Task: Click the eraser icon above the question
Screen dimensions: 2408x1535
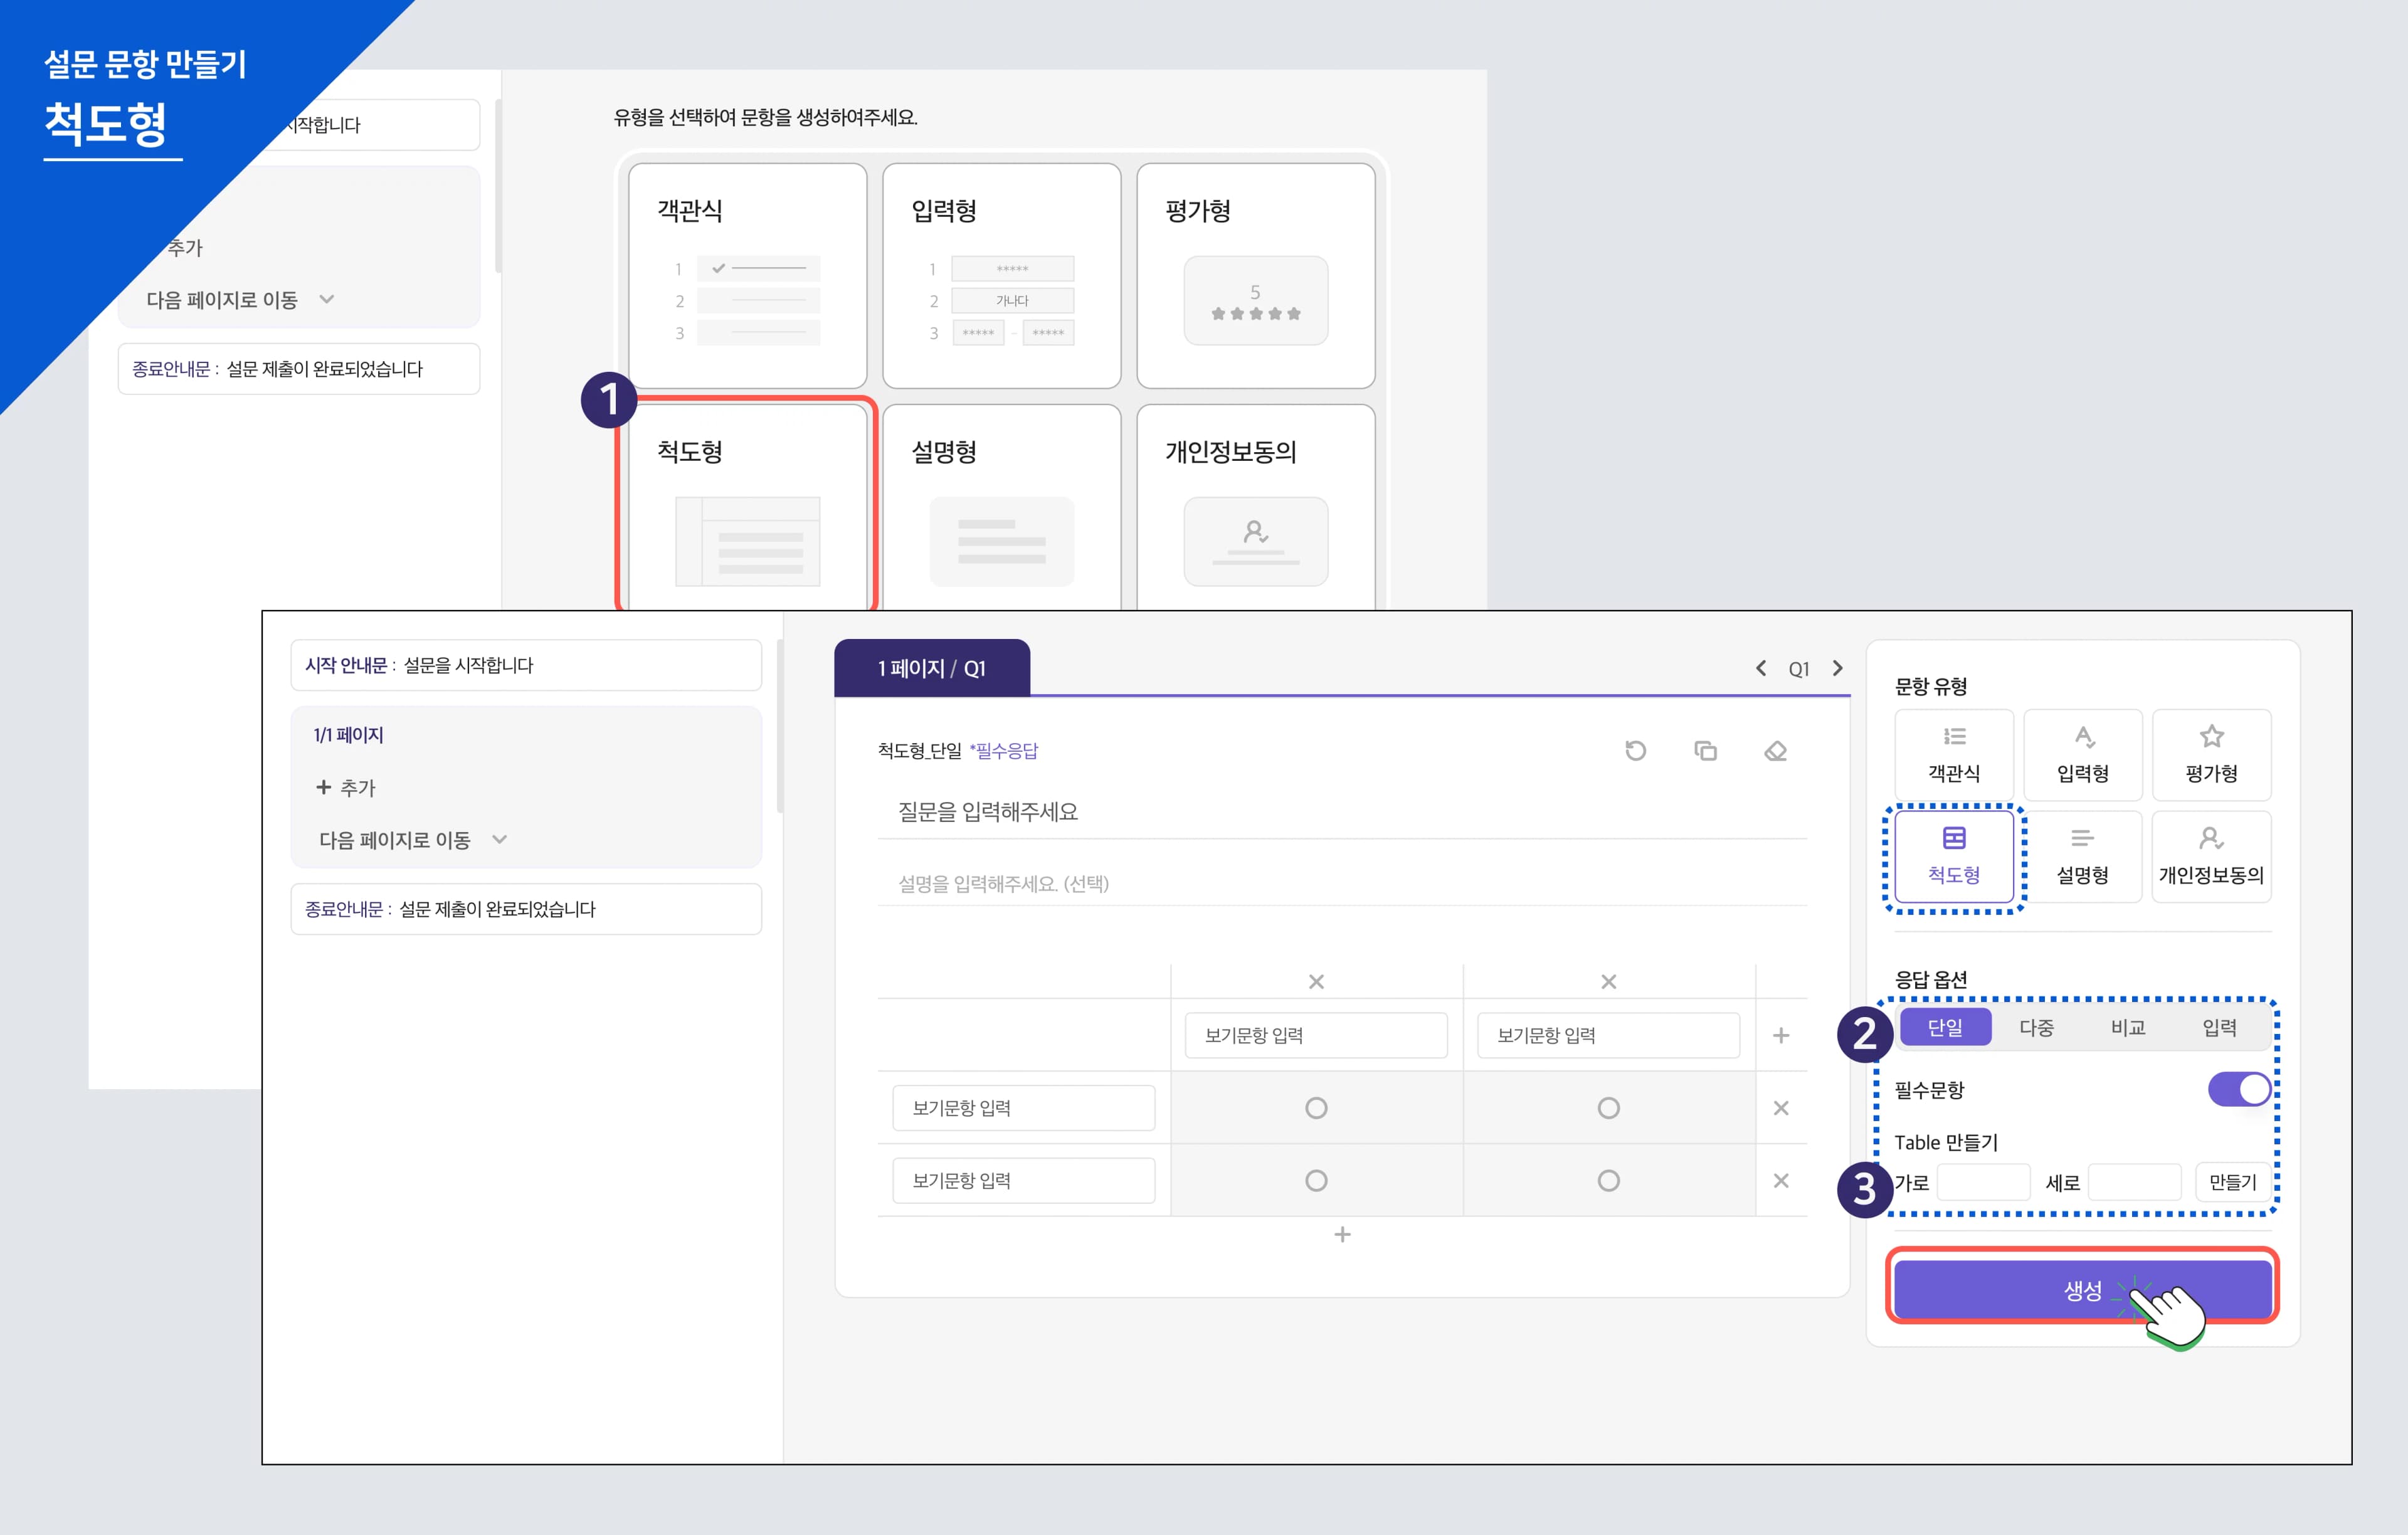Action: coord(1775,751)
